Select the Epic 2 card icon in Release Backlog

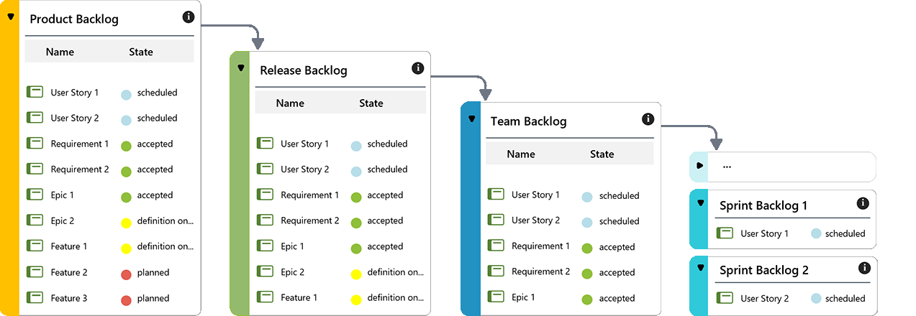point(265,271)
